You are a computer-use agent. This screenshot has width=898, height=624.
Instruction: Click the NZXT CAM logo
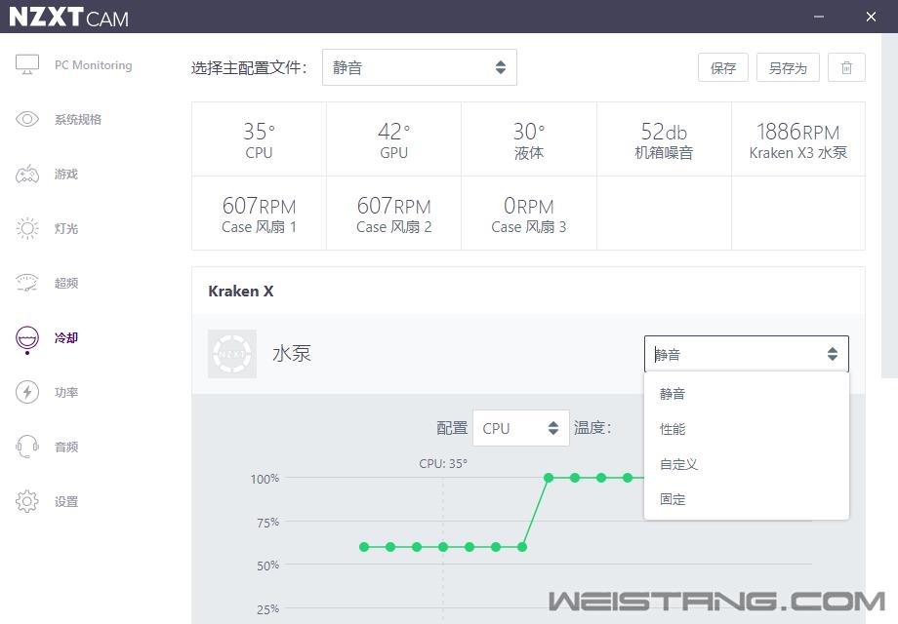(x=68, y=17)
